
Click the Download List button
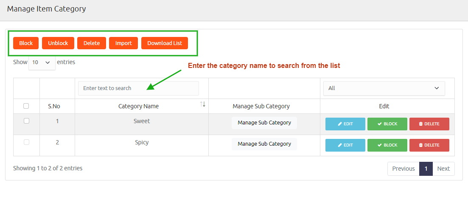[165, 43]
